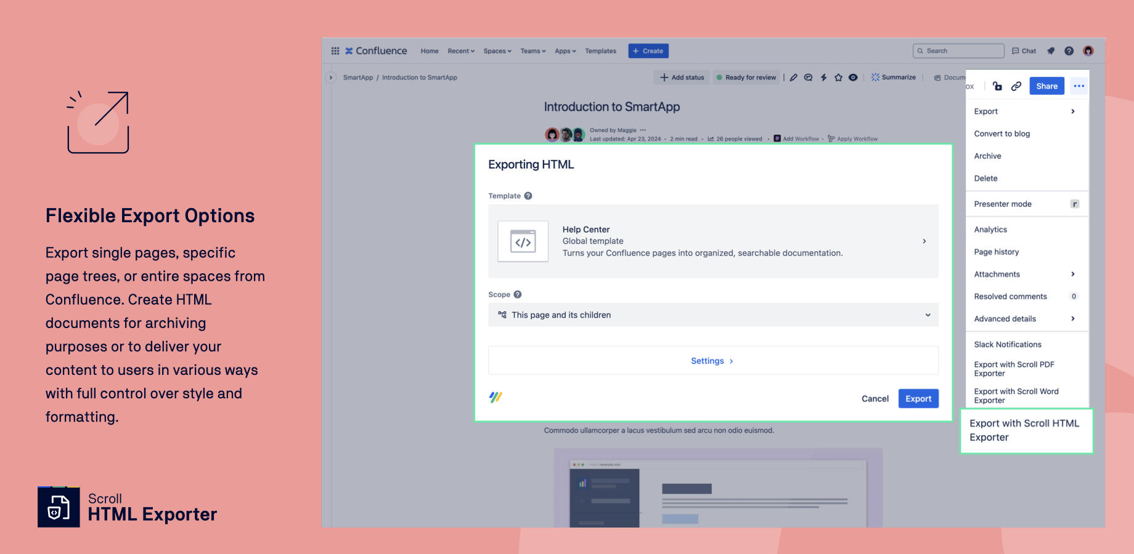The image size is (1134, 554).
Task: Open the app switcher grid icon
Action: (x=335, y=50)
